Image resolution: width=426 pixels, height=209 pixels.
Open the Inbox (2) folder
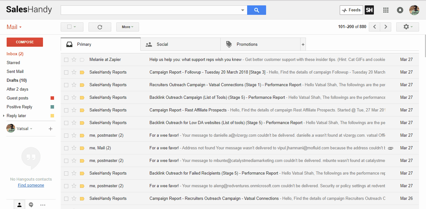pos(15,54)
